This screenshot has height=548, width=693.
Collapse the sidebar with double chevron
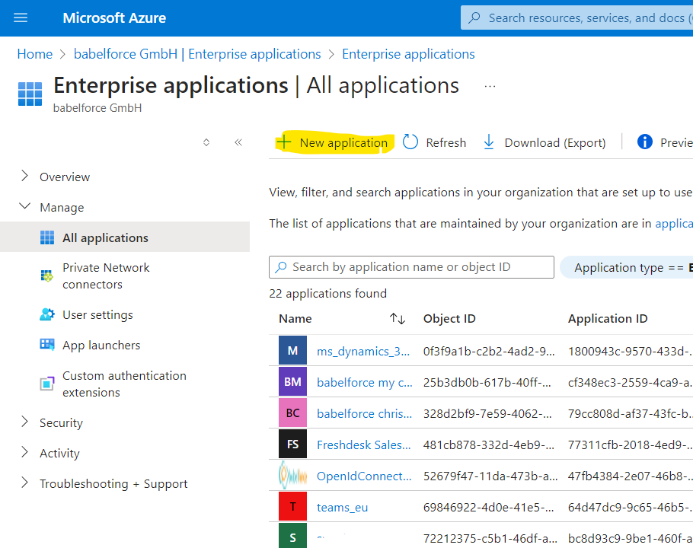coord(238,142)
